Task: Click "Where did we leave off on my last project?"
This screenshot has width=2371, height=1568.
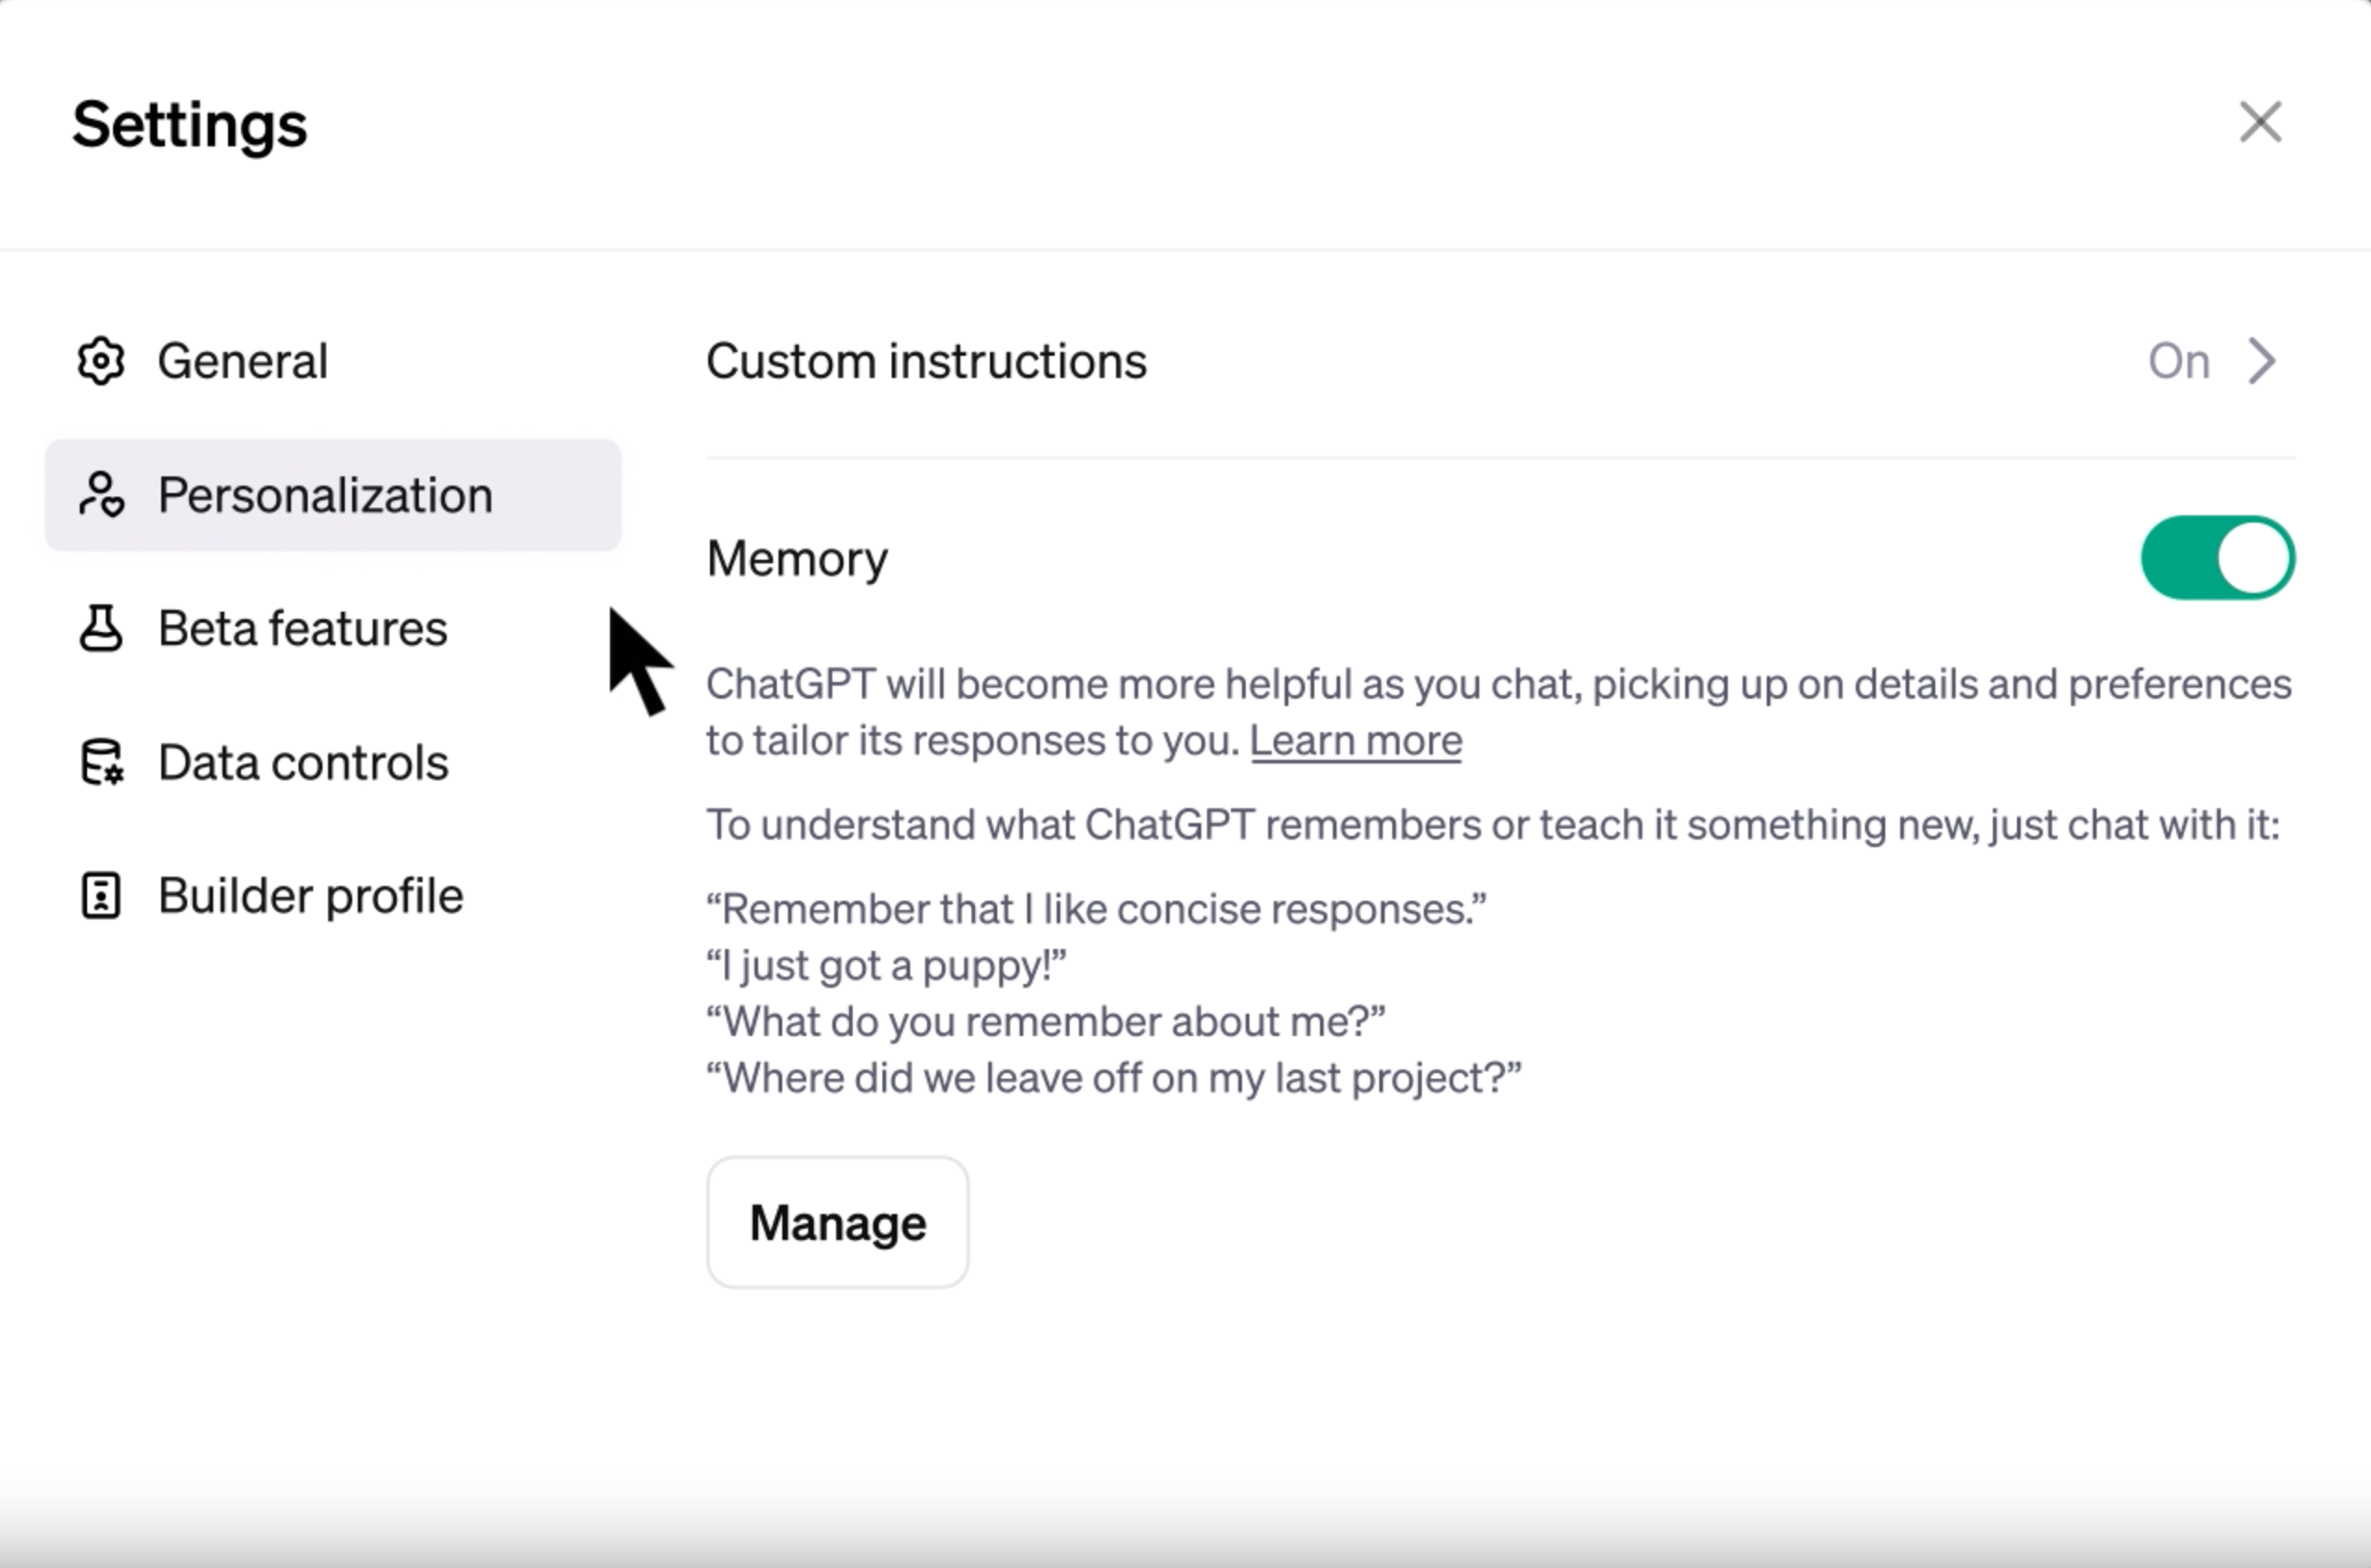Action: (1114, 1078)
